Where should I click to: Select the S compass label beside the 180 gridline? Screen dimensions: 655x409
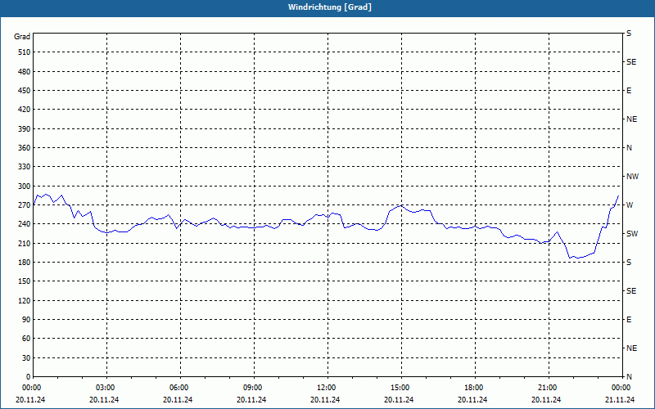pos(629,262)
